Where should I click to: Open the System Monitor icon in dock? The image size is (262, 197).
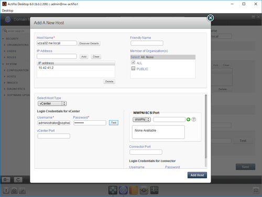pyautogui.click(x=144, y=190)
